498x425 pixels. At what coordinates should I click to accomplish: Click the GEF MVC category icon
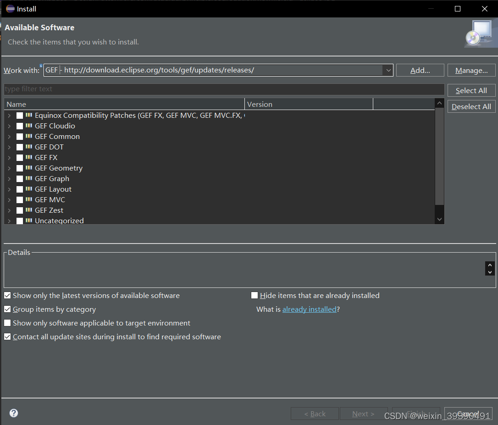pos(29,199)
